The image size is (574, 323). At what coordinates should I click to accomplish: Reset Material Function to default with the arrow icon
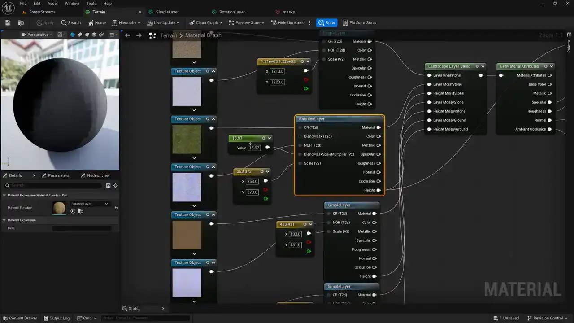[x=116, y=208]
